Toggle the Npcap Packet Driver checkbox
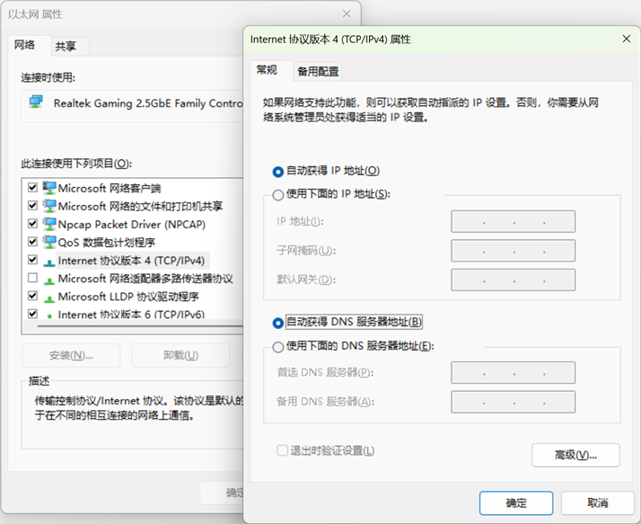Image resolution: width=641 pixels, height=524 pixels. (33, 224)
